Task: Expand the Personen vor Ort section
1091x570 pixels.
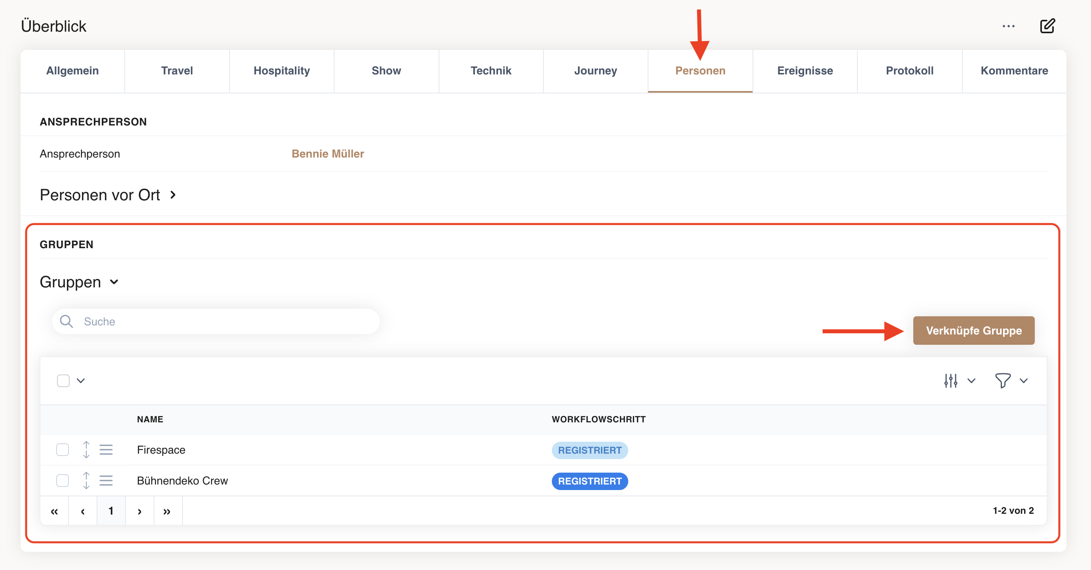Action: [173, 195]
